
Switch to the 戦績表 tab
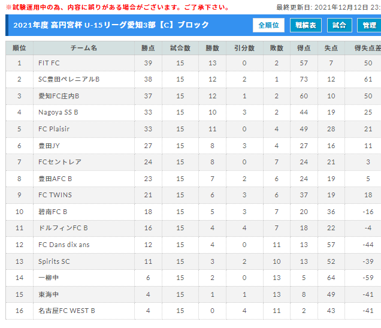306,25
